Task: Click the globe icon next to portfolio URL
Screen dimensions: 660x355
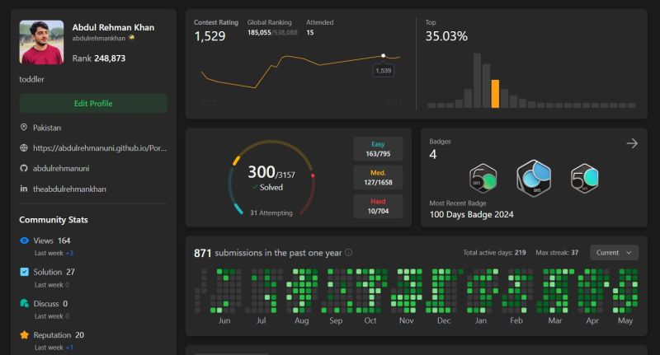Action: (24, 148)
